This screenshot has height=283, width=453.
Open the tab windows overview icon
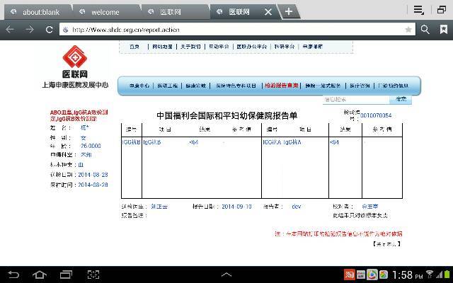coord(442,10)
